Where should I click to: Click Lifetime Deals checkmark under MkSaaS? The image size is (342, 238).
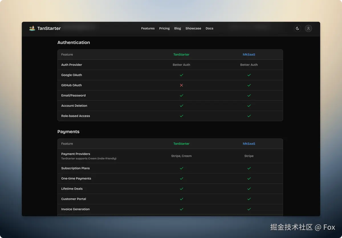pyautogui.click(x=249, y=189)
